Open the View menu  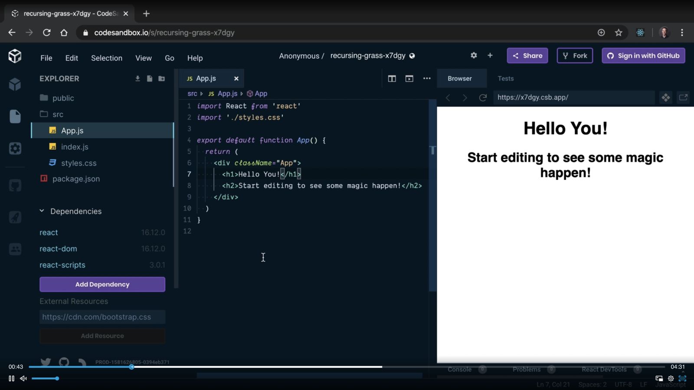(x=144, y=58)
